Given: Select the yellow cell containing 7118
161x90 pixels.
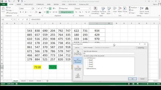Looking at the screenshot, I should coord(37,67).
